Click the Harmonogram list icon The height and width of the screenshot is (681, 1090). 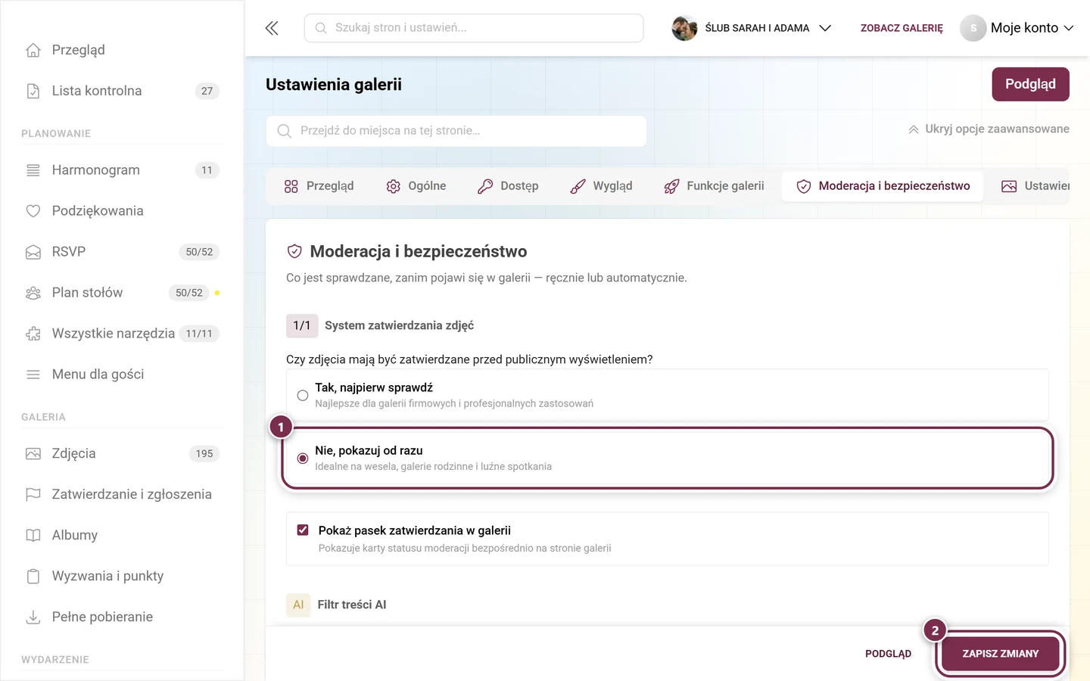click(33, 170)
